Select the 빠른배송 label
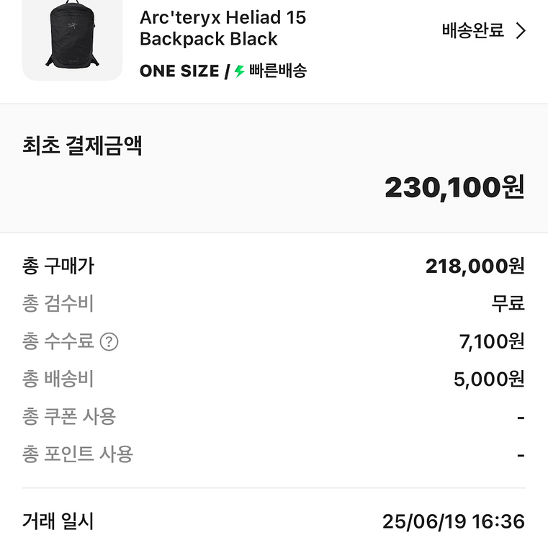This screenshot has width=548, height=540. 278,71
